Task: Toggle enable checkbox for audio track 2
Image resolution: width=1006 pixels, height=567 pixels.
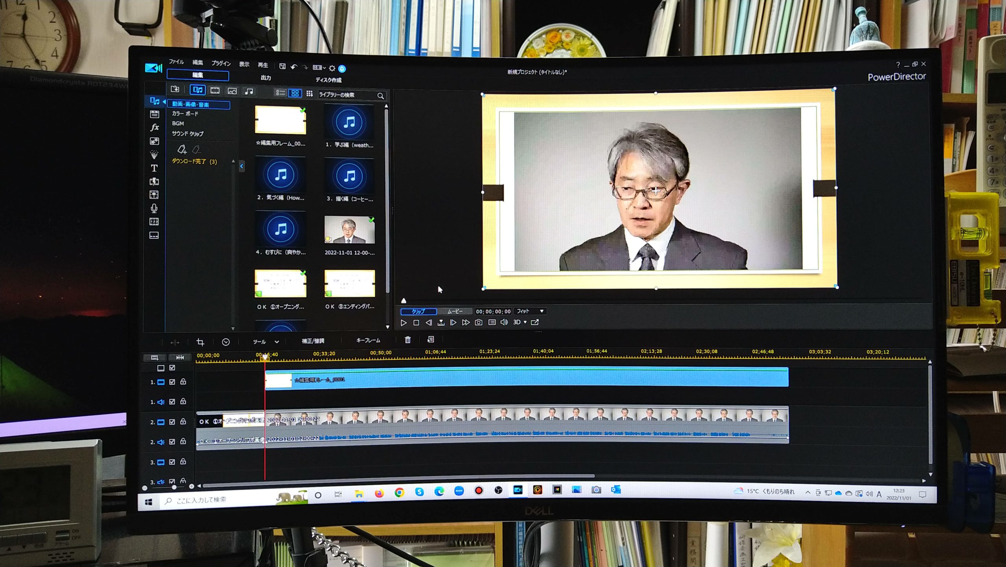Action: pyautogui.click(x=172, y=442)
